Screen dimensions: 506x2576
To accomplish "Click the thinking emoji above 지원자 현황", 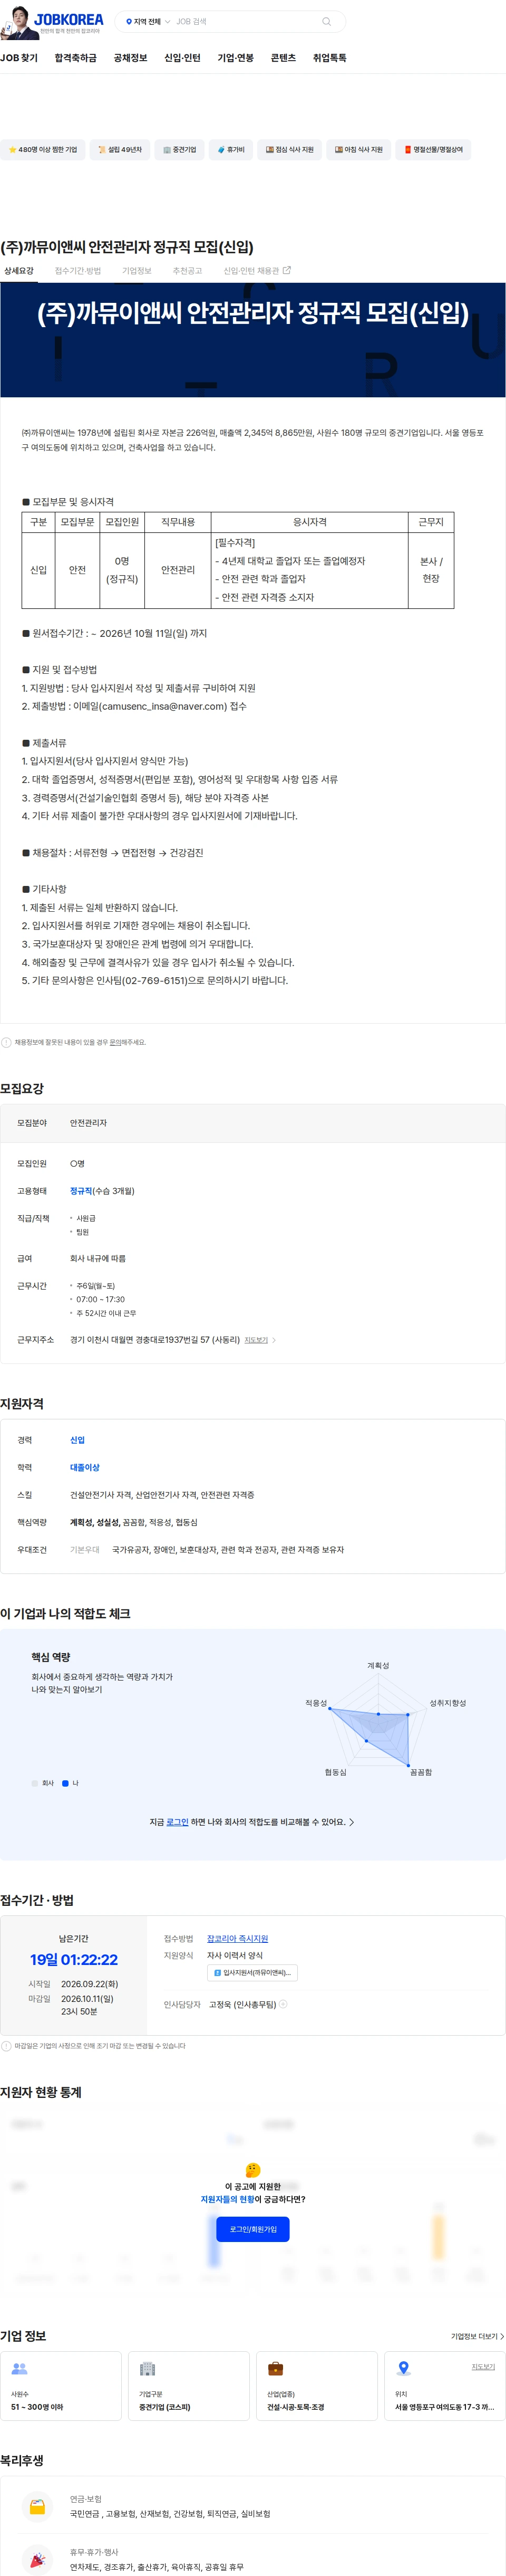I will [252, 2170].
